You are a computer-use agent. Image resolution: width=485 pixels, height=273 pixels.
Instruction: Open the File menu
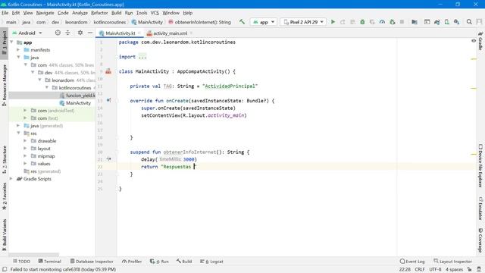tap(5, 13)
